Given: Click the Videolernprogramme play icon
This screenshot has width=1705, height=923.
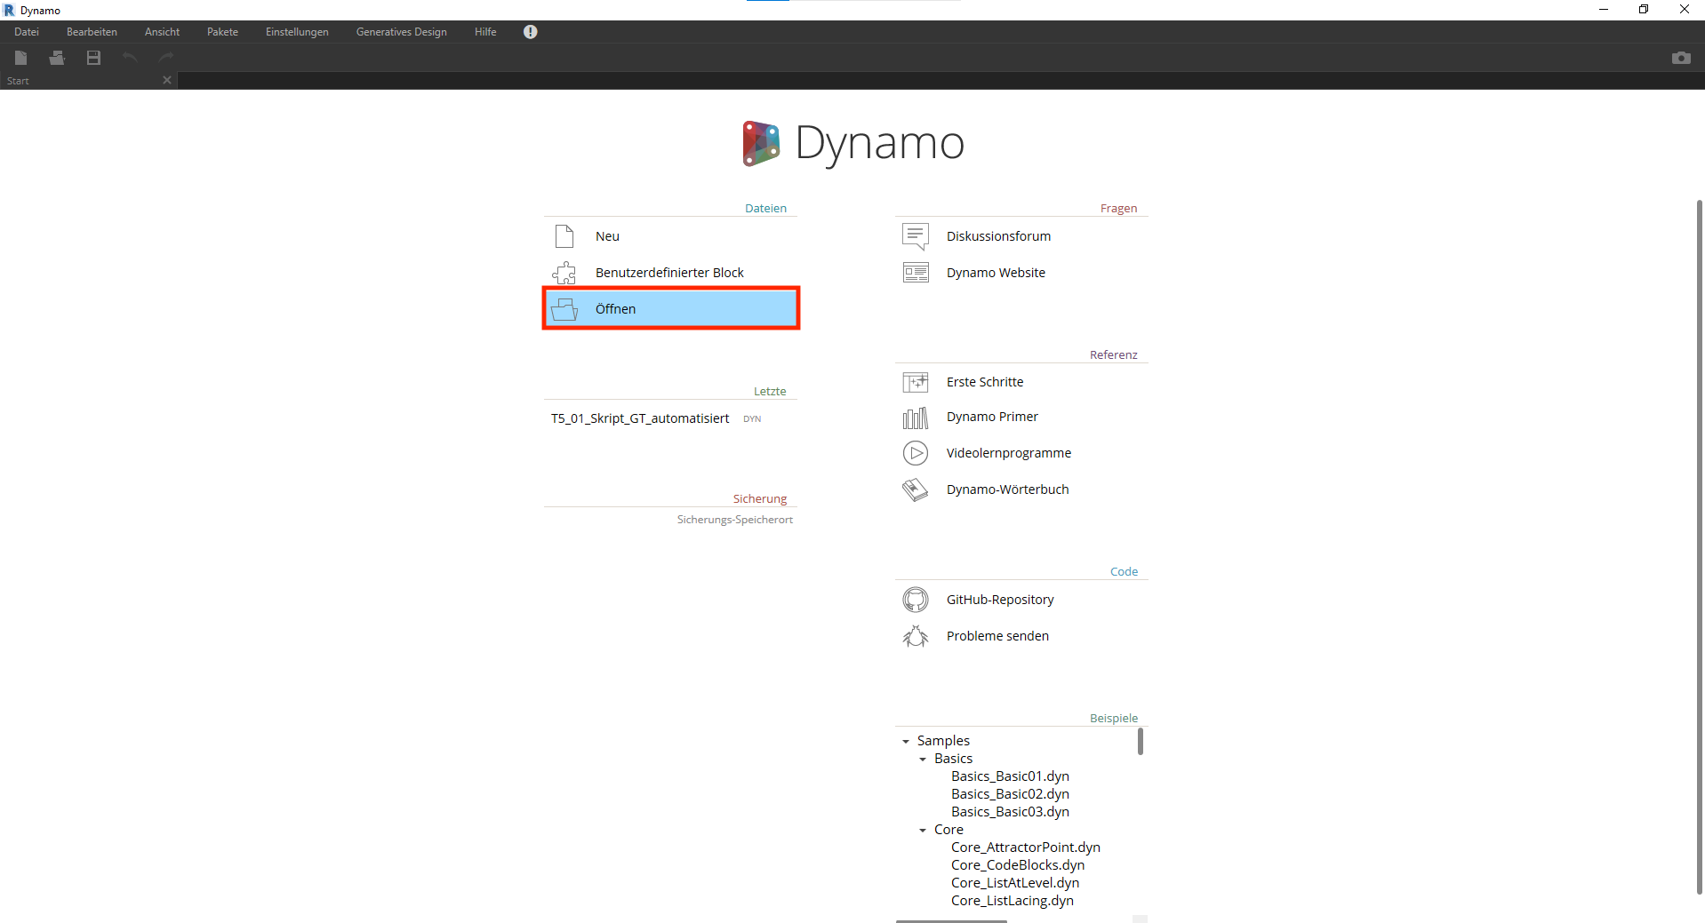Looking at the screenshot, I should point(915,453).
